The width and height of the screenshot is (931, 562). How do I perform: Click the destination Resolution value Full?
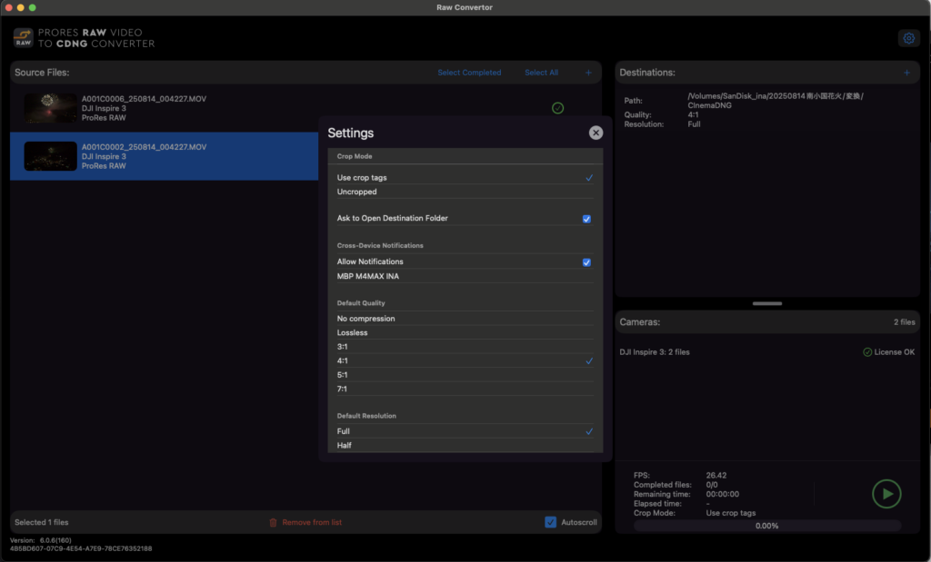coord(694,124)
